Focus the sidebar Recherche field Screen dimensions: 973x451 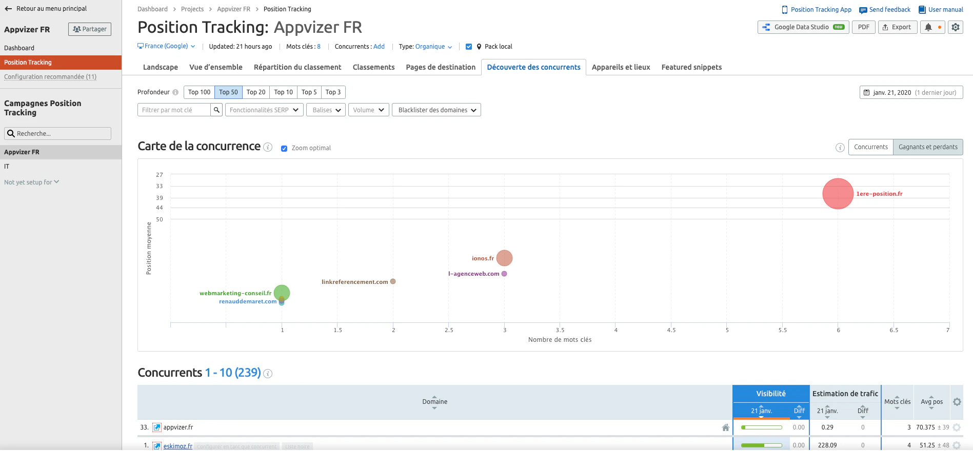pos(57,133)
